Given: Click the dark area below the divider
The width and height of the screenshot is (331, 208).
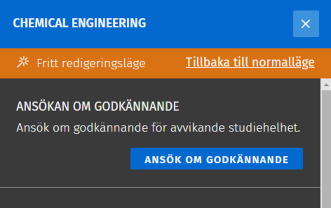Looking at the screenshot, I should point(160,199).
